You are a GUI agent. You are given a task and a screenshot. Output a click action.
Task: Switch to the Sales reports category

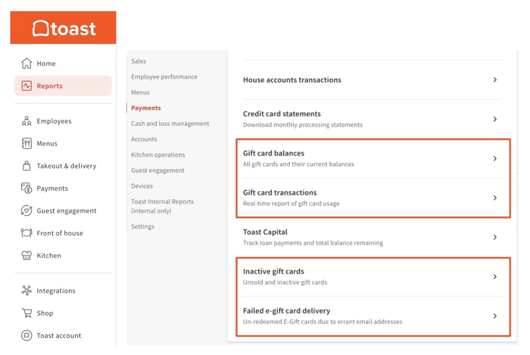139,61
